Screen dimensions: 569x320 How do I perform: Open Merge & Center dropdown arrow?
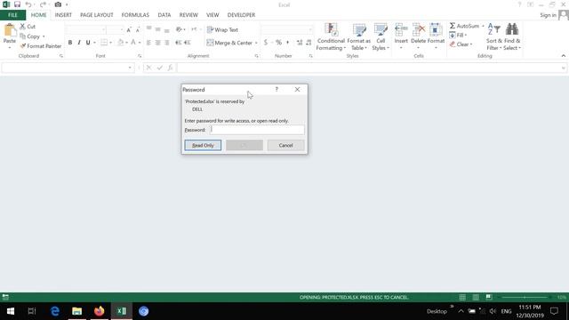256,43
